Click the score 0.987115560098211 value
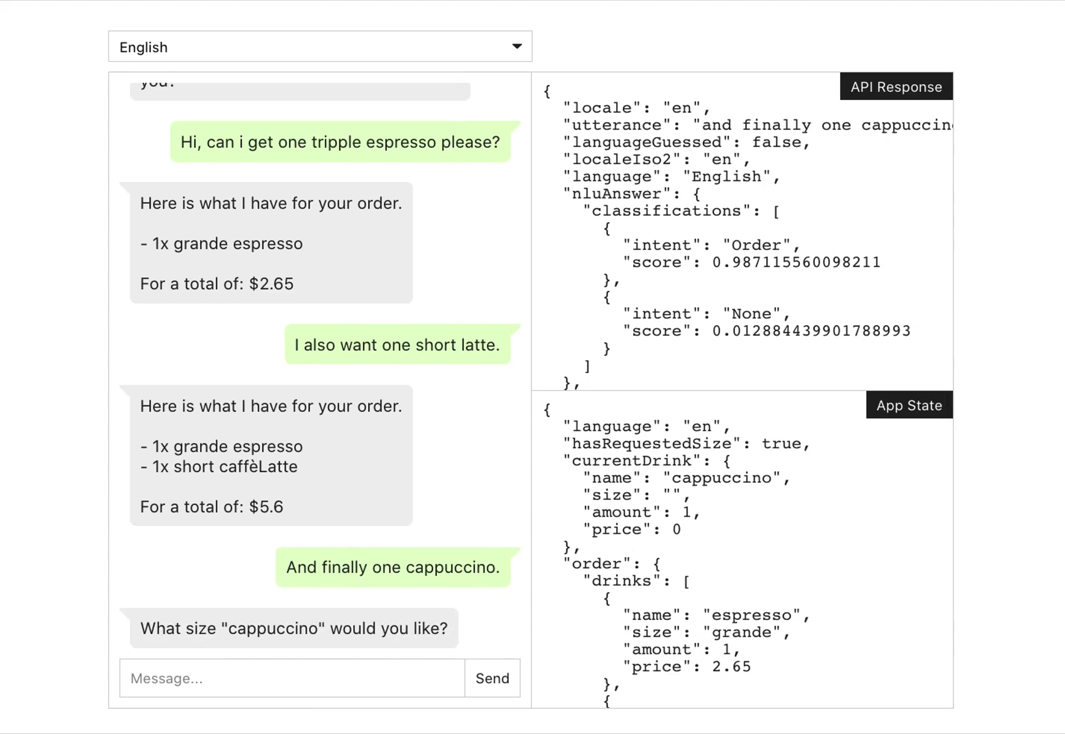This screenshot has width=1065, height=734. [796, 262]
